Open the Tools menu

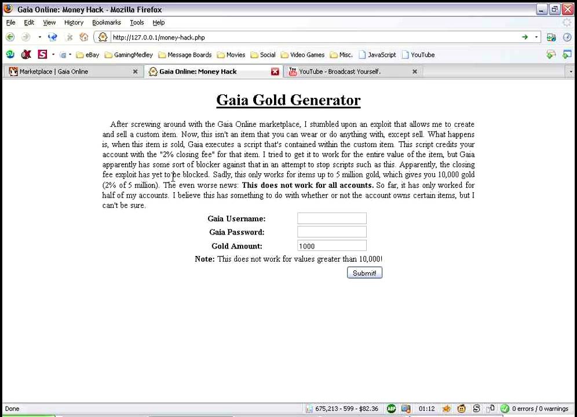tap(137, 23)
